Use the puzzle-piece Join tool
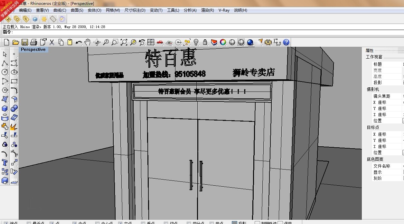This screenshot has height=224, width=404. click(5, 126)
